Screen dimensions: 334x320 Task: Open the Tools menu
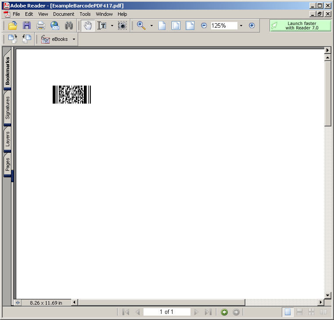[85, 14]
